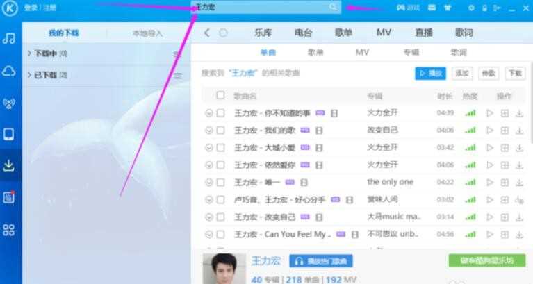Screen dimensions: 533x284
Task: Add 好心分手 to playlist via plus icon
Action: [505, 200]
